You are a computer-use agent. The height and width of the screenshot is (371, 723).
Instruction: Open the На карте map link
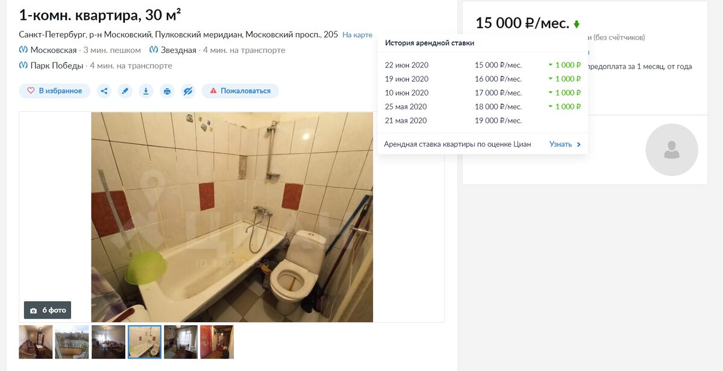coord(357,35)
